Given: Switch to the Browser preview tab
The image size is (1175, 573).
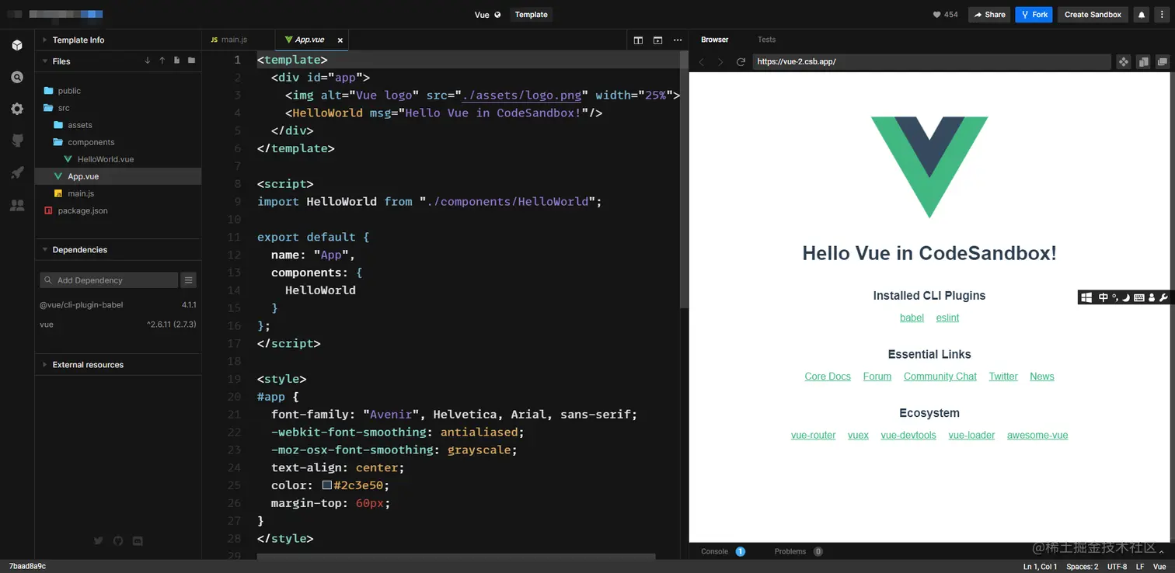Looking at the screenshot, I should (715, 40).
